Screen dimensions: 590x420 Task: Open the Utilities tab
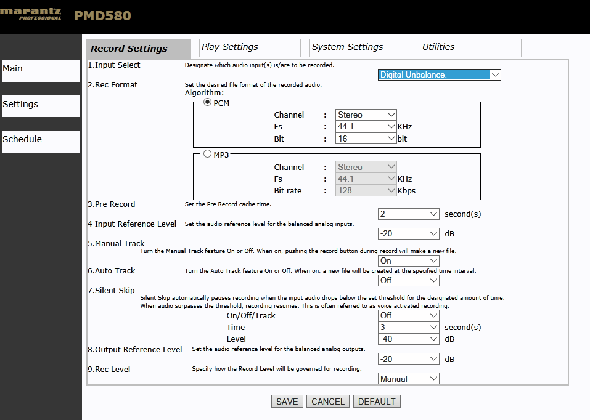470,47
